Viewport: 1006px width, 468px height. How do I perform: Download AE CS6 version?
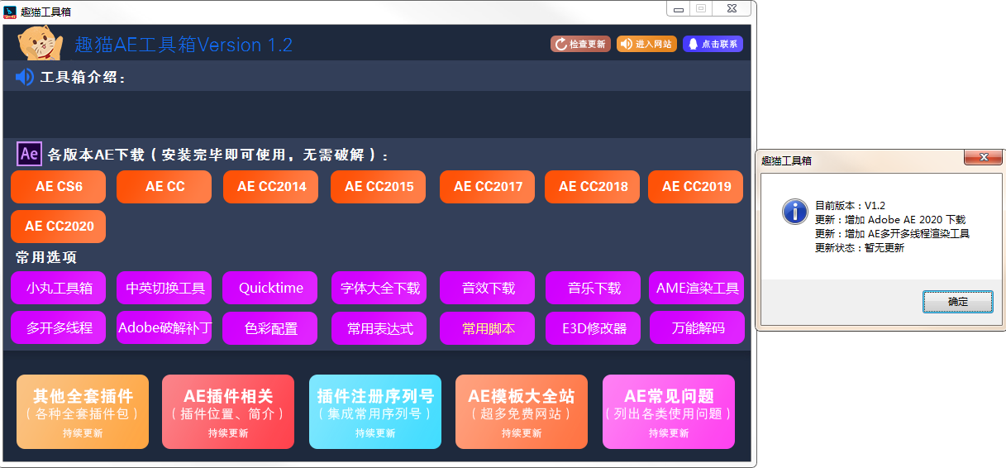coord(59,187)
